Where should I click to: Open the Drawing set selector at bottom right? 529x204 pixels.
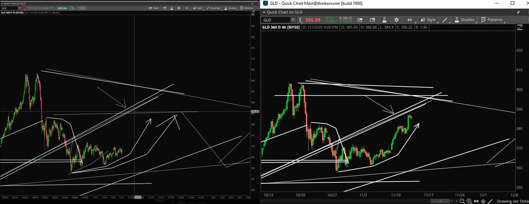513,201
